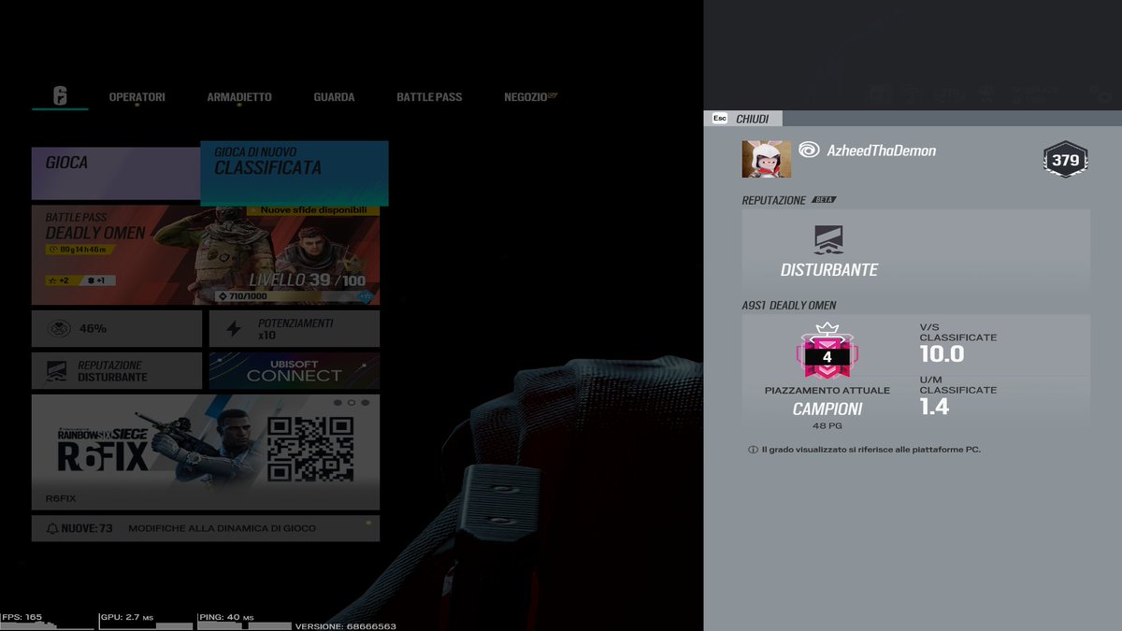Select the CAMPIONI rank label
This screenshot has height=631, width=1122.
click(x=827, y=409)
